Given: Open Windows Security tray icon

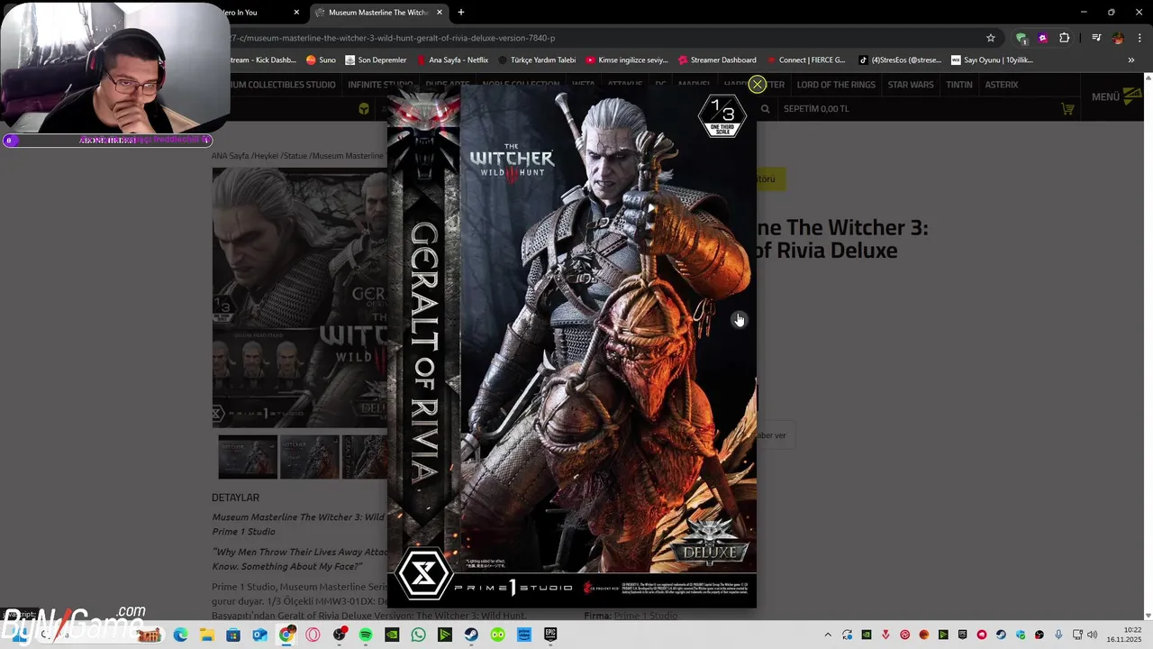Looking at the screenshot, I should (1021, 635).
